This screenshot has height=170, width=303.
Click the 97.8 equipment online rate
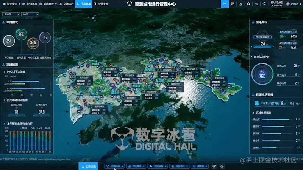(x=42, y=112)
